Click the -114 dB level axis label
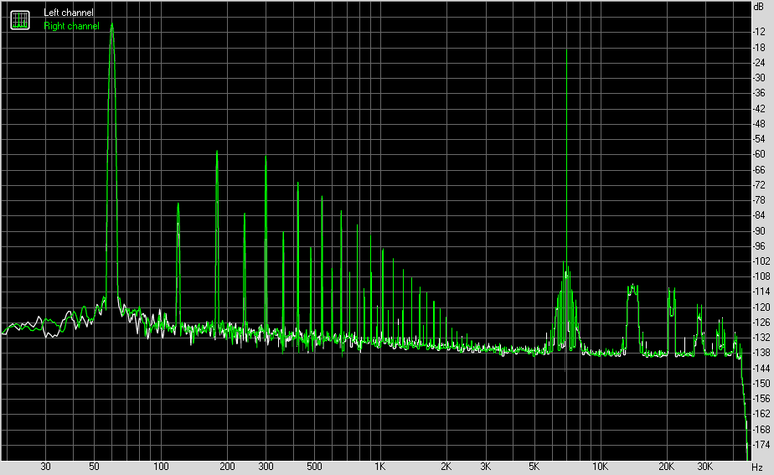The height and width of the screenshot is (475, 774). point(761,292)
